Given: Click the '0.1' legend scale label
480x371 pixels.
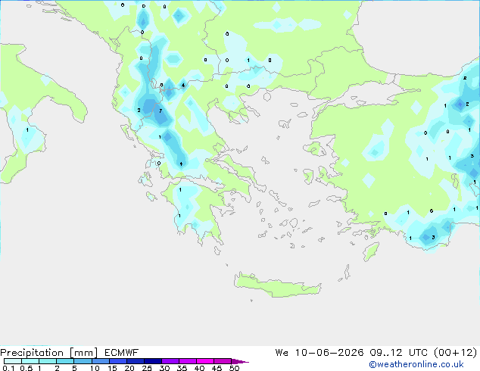Looking at the screenshot, I should [8, 368].
